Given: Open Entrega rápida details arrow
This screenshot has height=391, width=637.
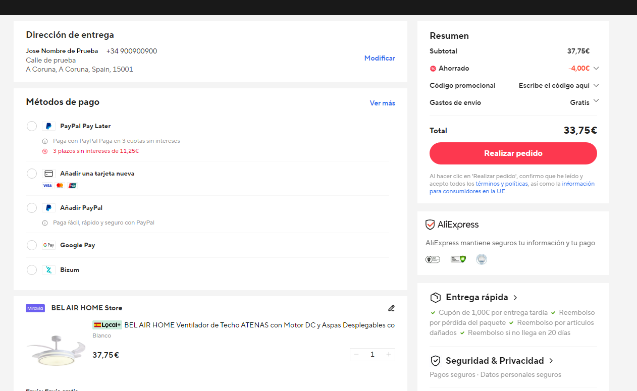Looking at the screenshot, I should point(515,298).
